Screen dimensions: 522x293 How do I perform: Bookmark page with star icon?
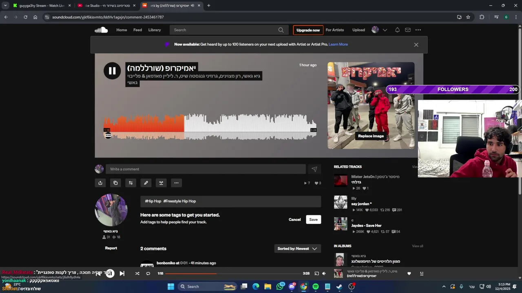pyautogui.click(x=468, y=17)
